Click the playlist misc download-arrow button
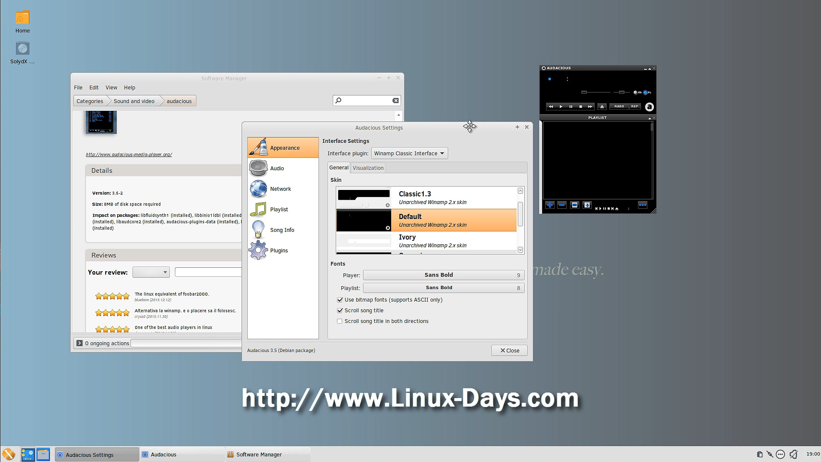This screenshot has height=462, width=821. coord(587,205)
